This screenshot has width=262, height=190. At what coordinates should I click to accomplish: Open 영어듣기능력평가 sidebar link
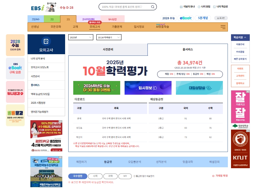[x=46, y=112]
